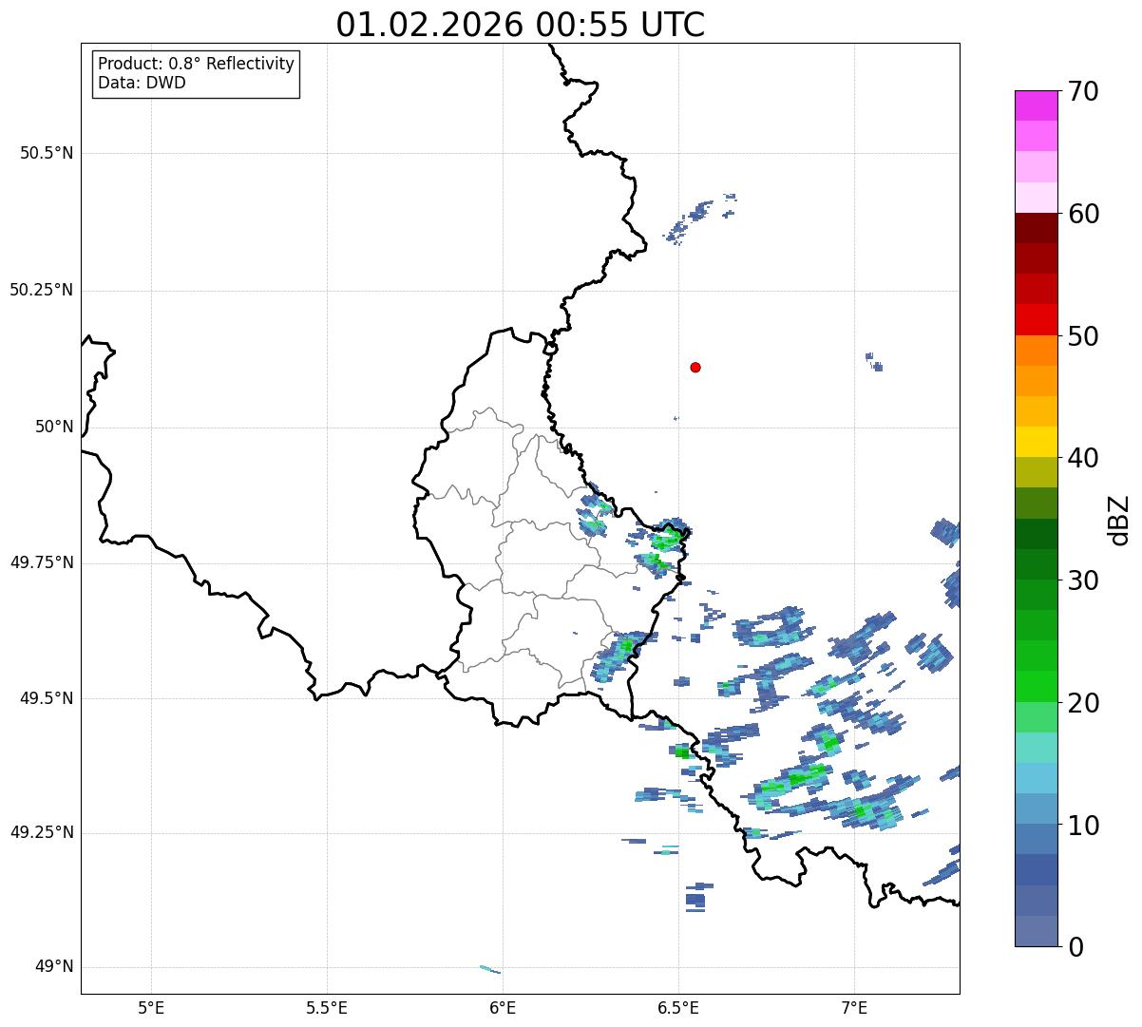Click the latitude label 49.5°N
Screen dimensions: 1142x1027
(x=47, y=698)
